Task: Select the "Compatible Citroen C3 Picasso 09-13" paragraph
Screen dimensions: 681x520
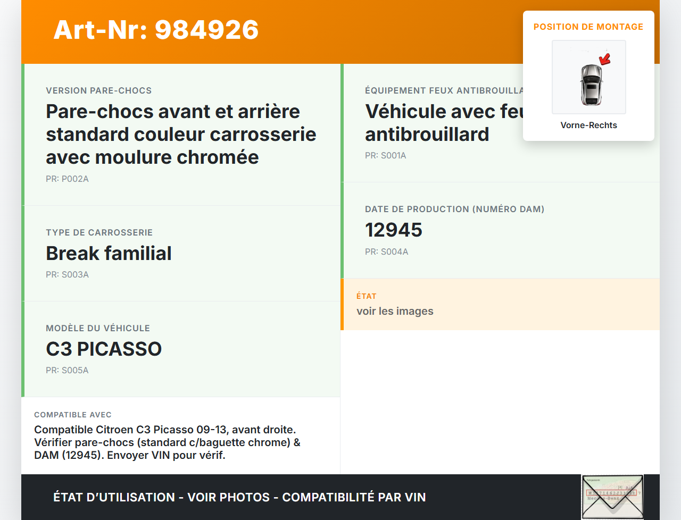Action: [x=167, y=442]
